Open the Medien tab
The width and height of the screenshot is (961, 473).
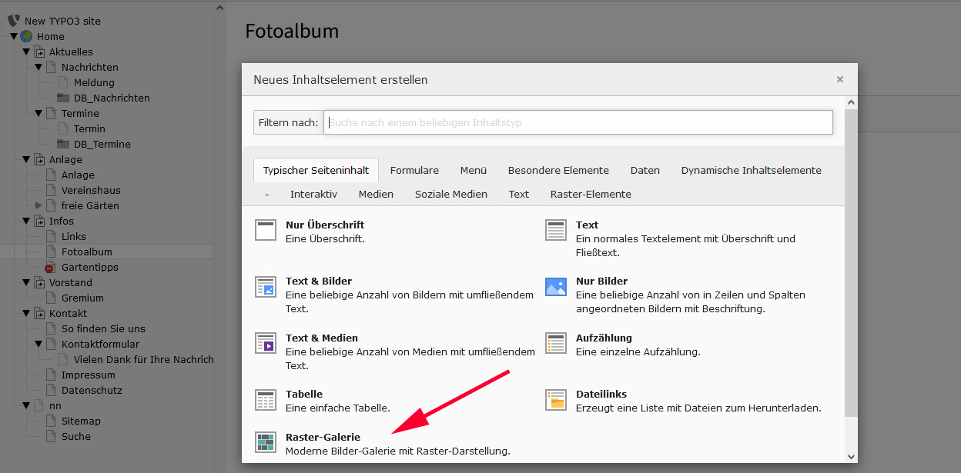point(376,194)
